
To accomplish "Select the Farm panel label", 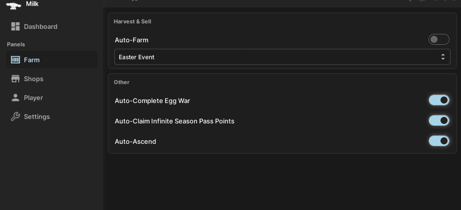I will coord(32,60).
